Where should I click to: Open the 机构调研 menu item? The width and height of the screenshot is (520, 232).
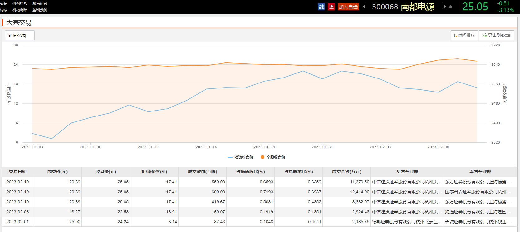pyautogui.click(x=20, y=10)
